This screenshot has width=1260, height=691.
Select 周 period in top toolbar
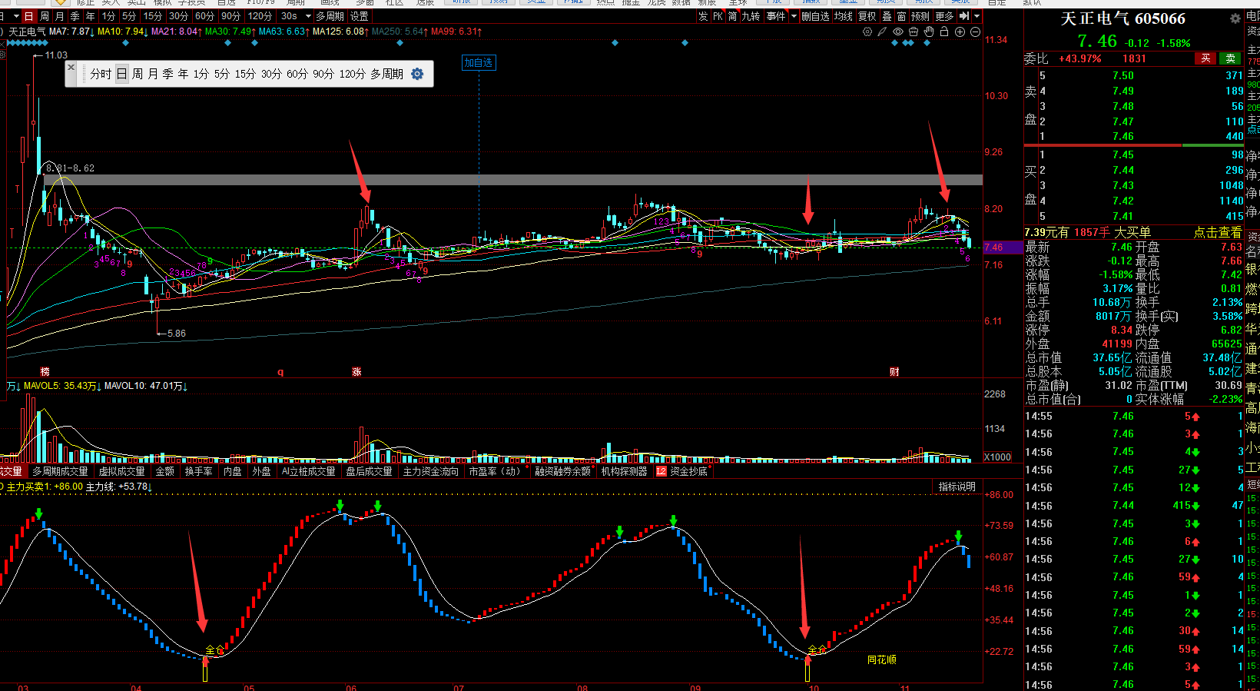(45, 16)
